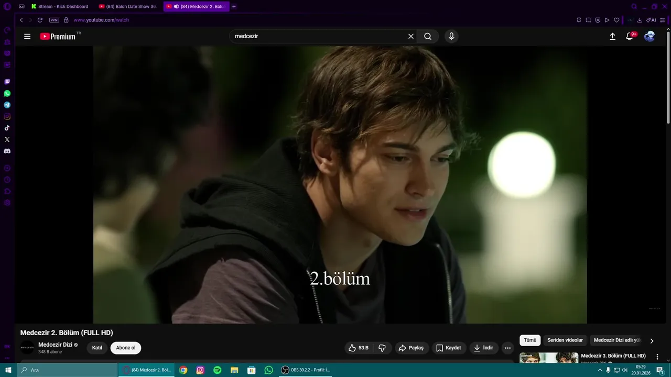The width and height of the screenshot is (671, 377).
Task: Subscribe using Abone ol button
Action: (126, 348)
